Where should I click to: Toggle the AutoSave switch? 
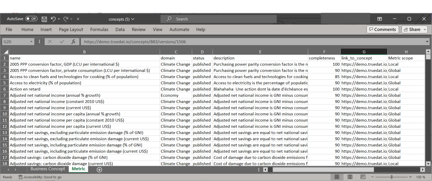31,19
